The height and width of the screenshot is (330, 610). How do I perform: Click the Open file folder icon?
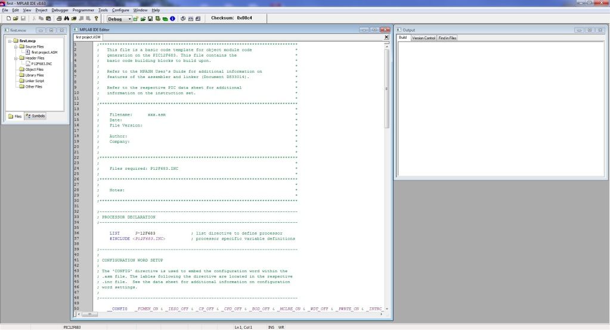16,18
